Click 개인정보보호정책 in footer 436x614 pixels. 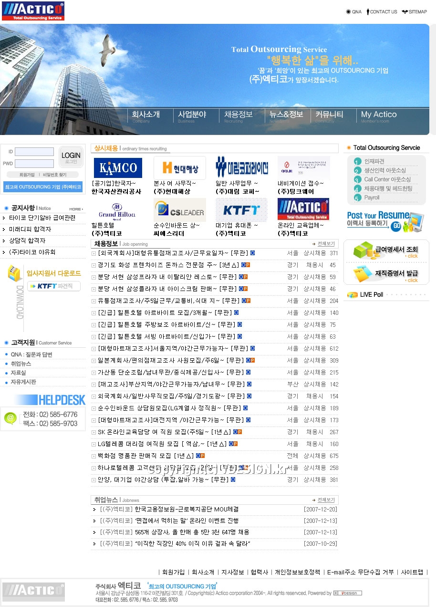[x=297, y=572]
